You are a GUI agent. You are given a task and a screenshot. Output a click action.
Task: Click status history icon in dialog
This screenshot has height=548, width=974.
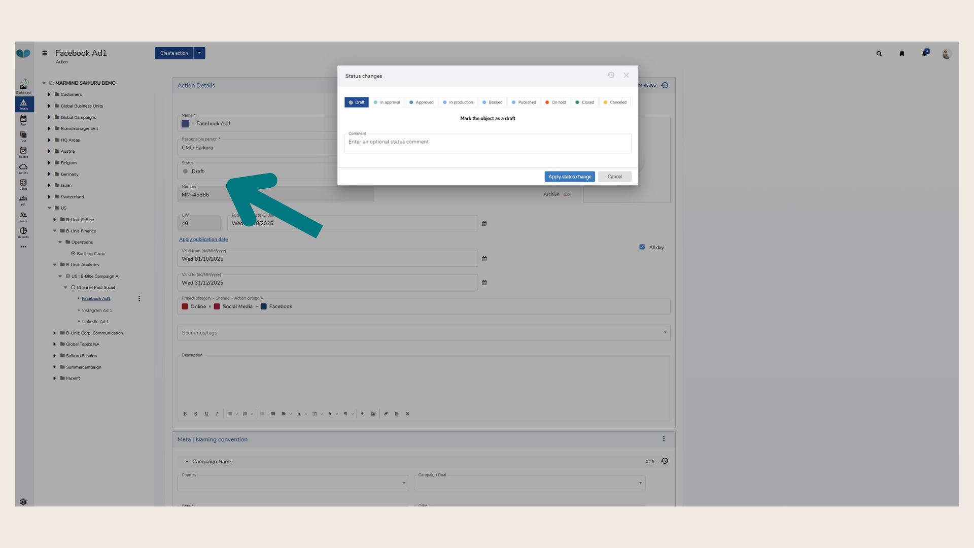[611, 75]
